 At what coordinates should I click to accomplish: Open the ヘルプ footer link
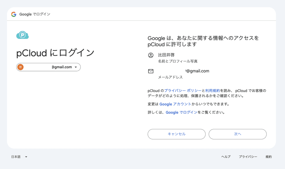point(226,157)
